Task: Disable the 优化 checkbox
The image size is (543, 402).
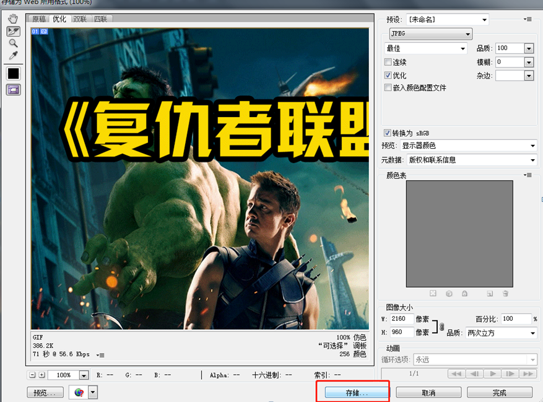Action: click(x=389, y=75)
